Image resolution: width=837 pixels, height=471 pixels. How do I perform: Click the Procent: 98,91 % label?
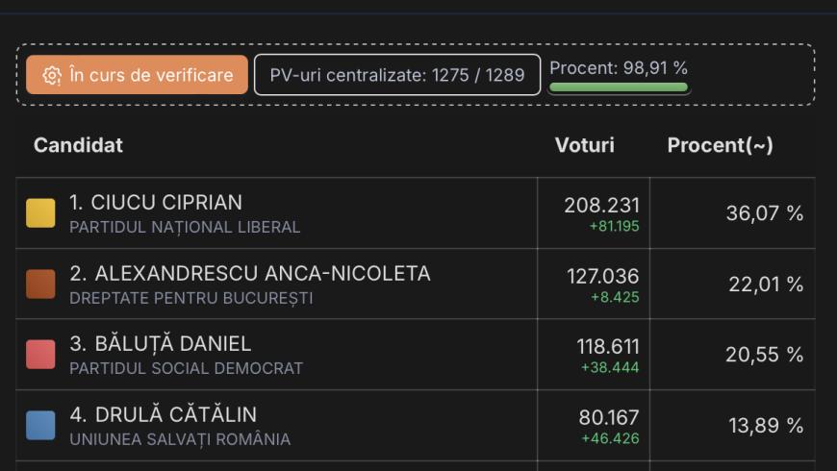(x=618, y=67)
